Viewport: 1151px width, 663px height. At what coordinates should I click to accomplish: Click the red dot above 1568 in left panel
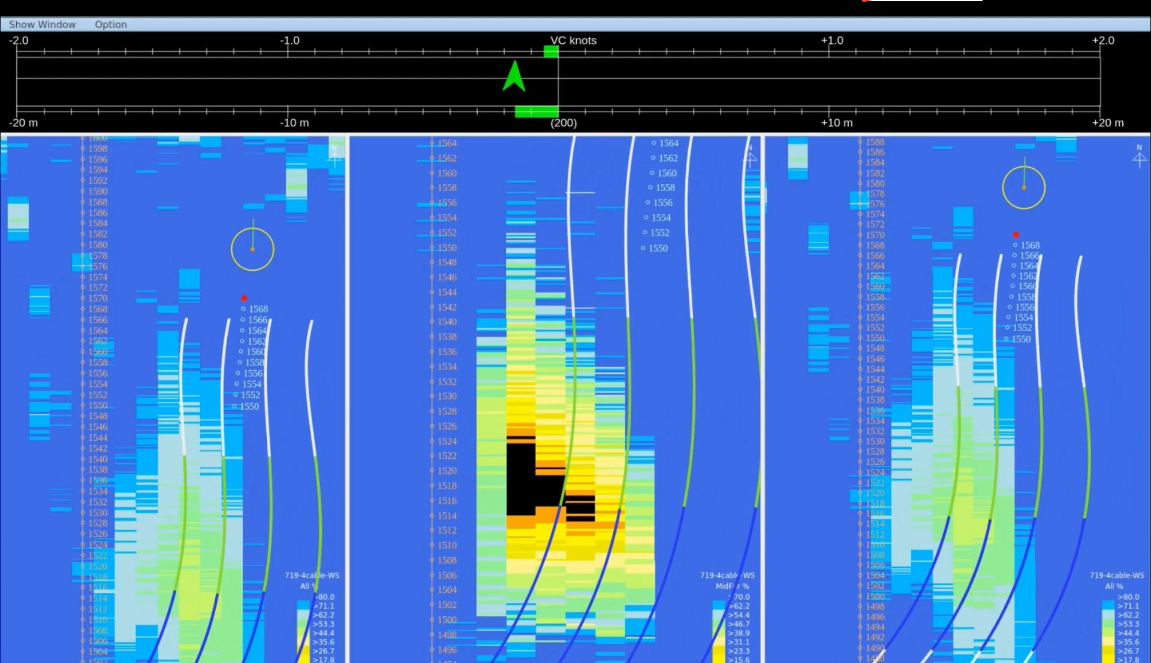[x=244, y=298]
